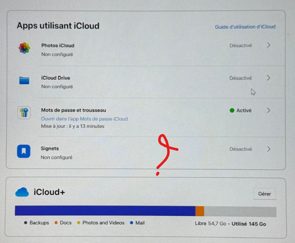
Task: Expand the Photos iCloud row chevron
Action: (x=268, y=45)
